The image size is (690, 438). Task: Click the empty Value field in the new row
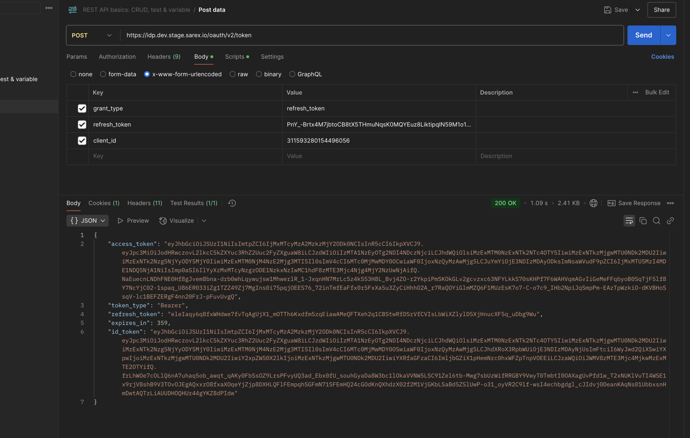tap(379, 156)
